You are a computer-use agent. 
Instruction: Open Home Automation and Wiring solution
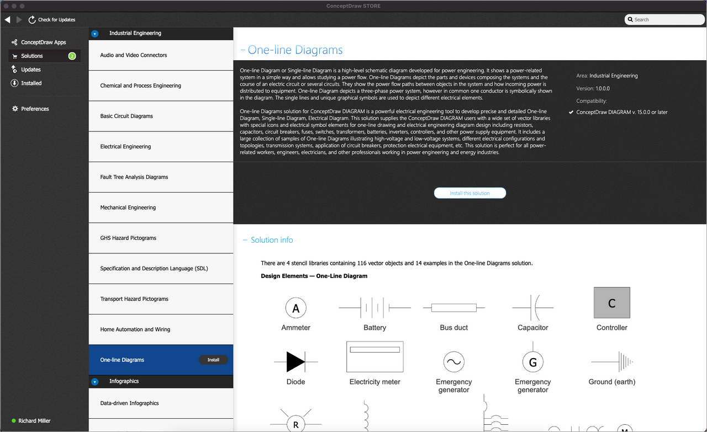[x=161, y=329]
